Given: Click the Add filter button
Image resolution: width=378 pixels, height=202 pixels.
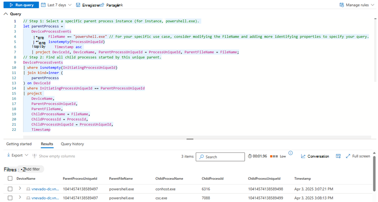Looking at the screenshot, I should click(x=32, y=169).
